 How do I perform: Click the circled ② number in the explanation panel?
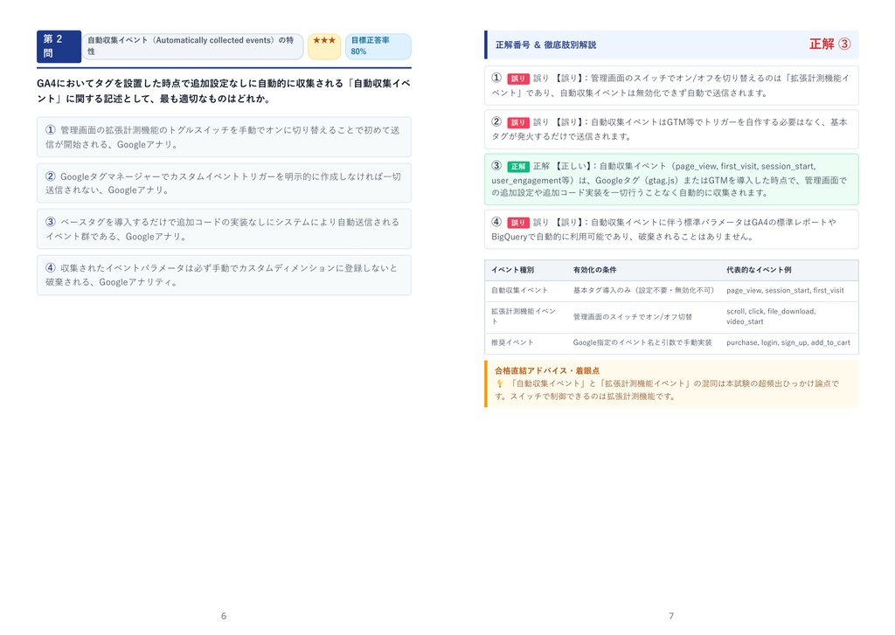[496, 121]
